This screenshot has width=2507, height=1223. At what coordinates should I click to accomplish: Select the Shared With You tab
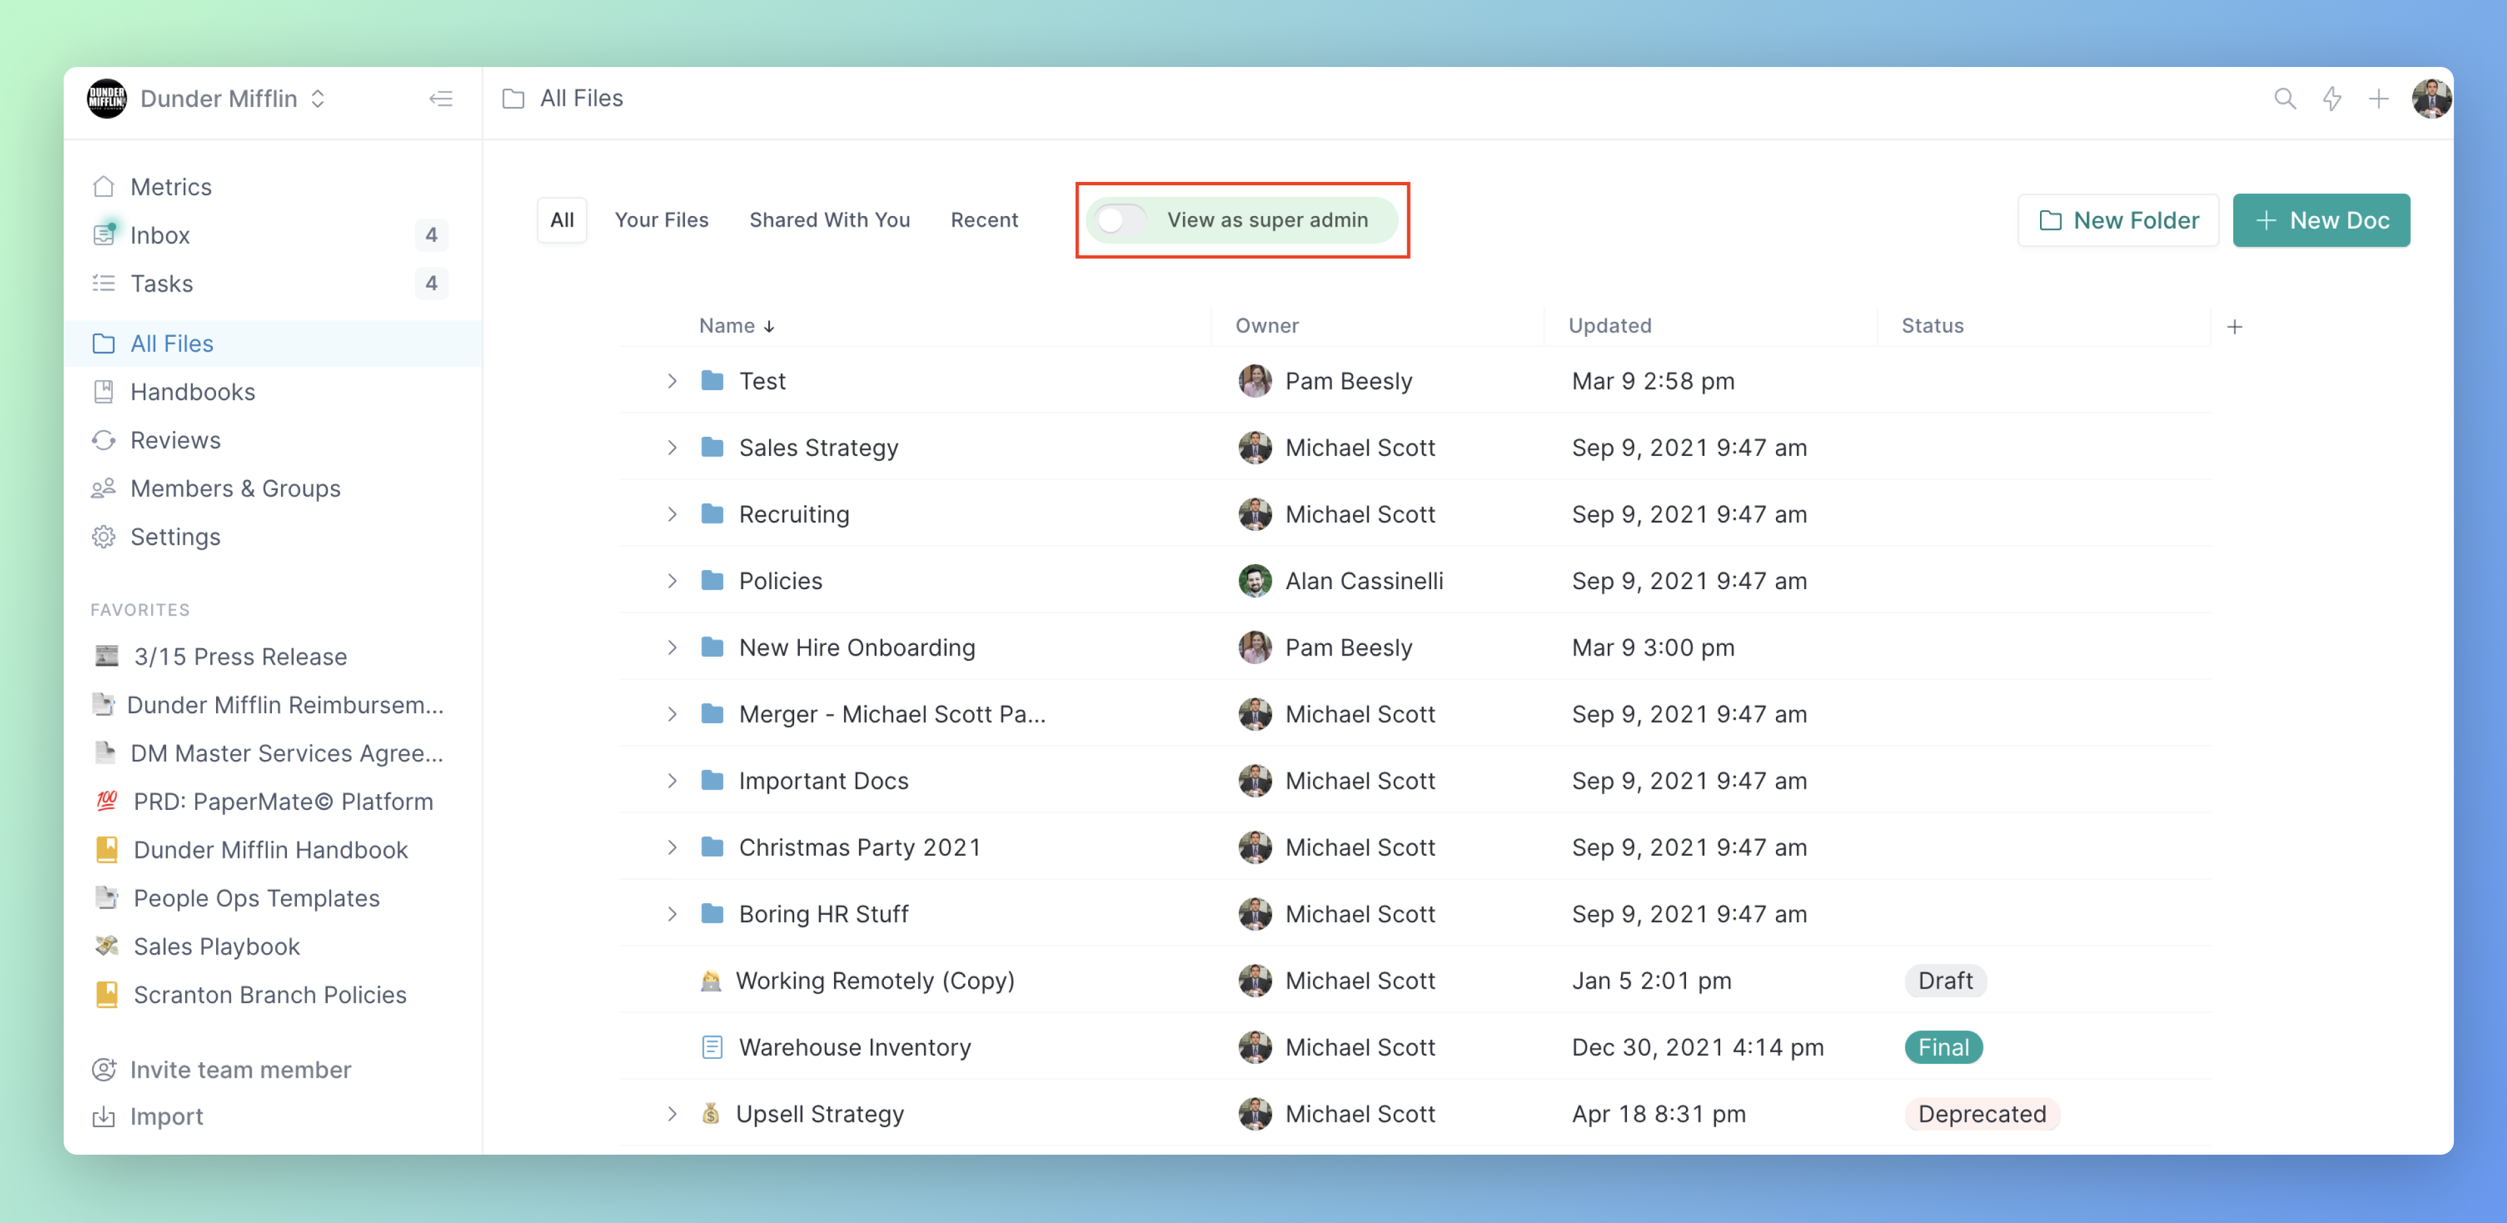pos(829,220)
